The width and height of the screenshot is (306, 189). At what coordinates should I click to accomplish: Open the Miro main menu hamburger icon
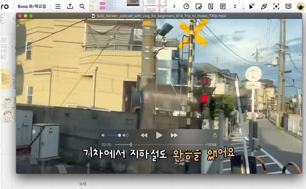[58, 6]
